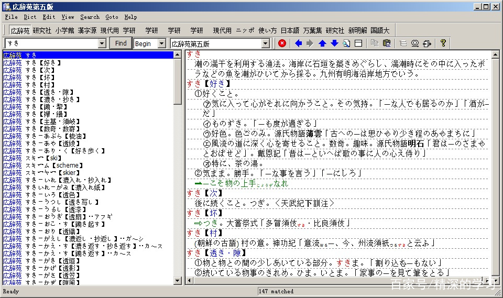Go back with the blue left arrow
The height and width of the screenshot is (298, 503).
(299, 43)
